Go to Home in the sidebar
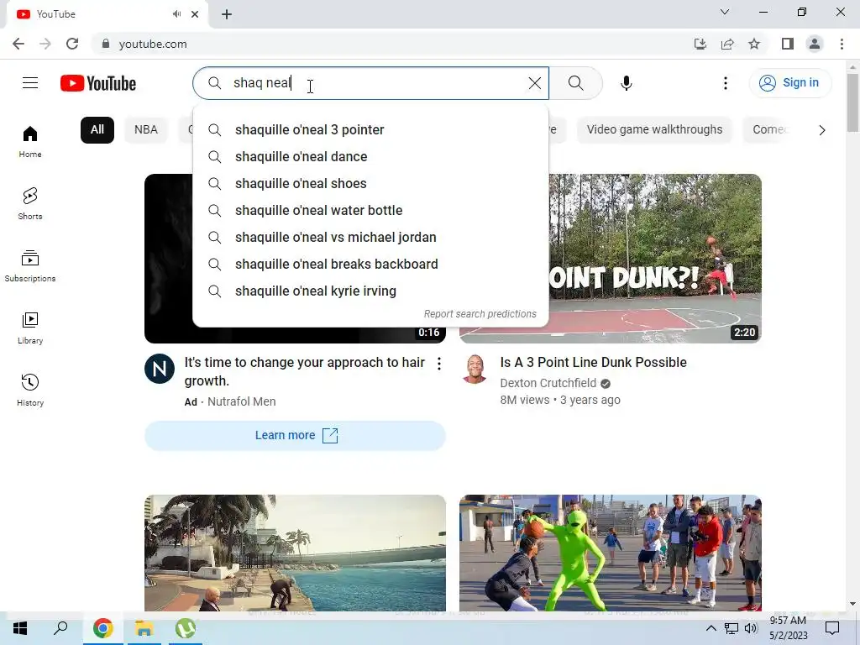The image size is (860, 645). (30, 141)
